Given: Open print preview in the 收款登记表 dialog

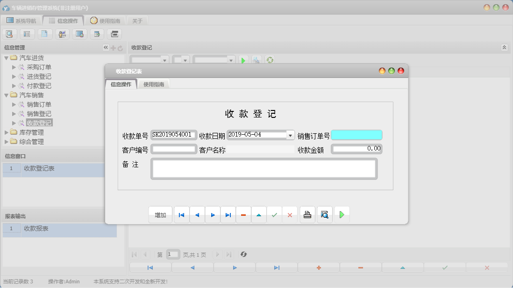Looking at the screenshot, I should click(325, 214).
